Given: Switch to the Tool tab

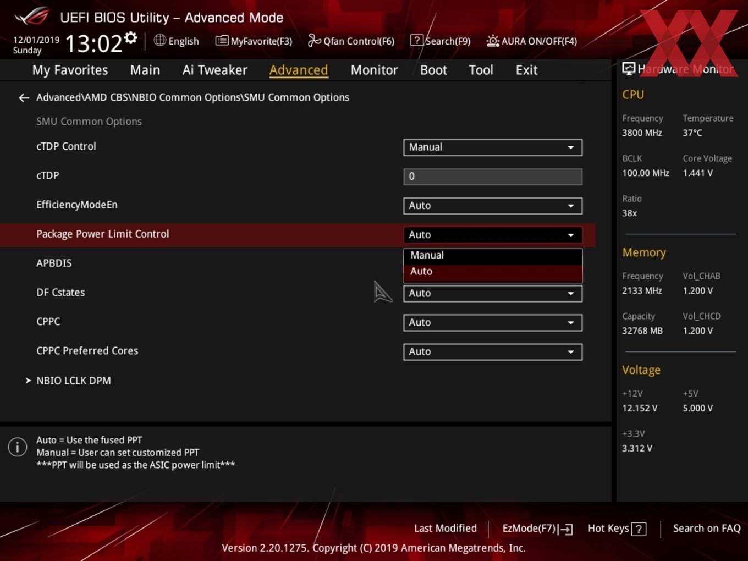Looking at the screenshot, I should coord(481,70).
